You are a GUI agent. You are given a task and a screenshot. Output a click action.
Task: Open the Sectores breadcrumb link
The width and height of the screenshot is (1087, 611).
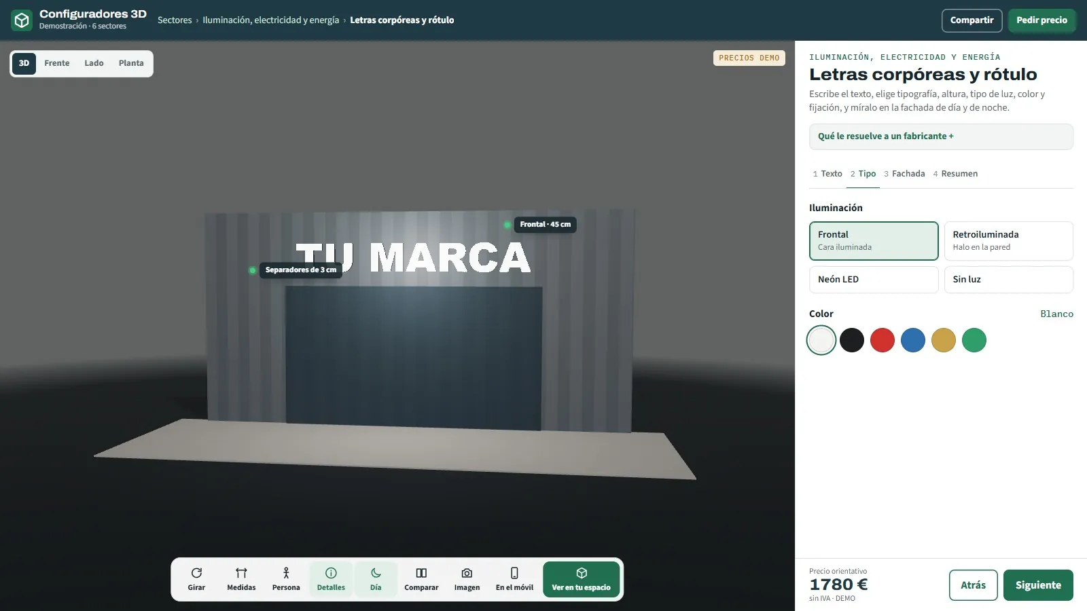[x=175, y=20]
